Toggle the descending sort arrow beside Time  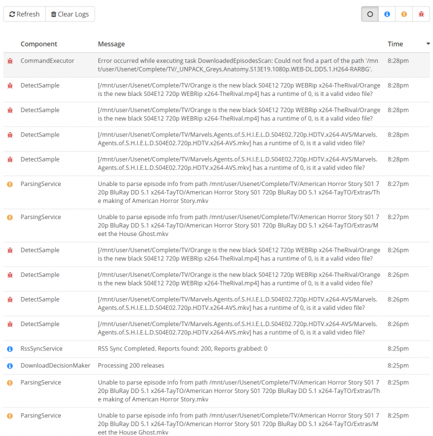pos(428,44)
